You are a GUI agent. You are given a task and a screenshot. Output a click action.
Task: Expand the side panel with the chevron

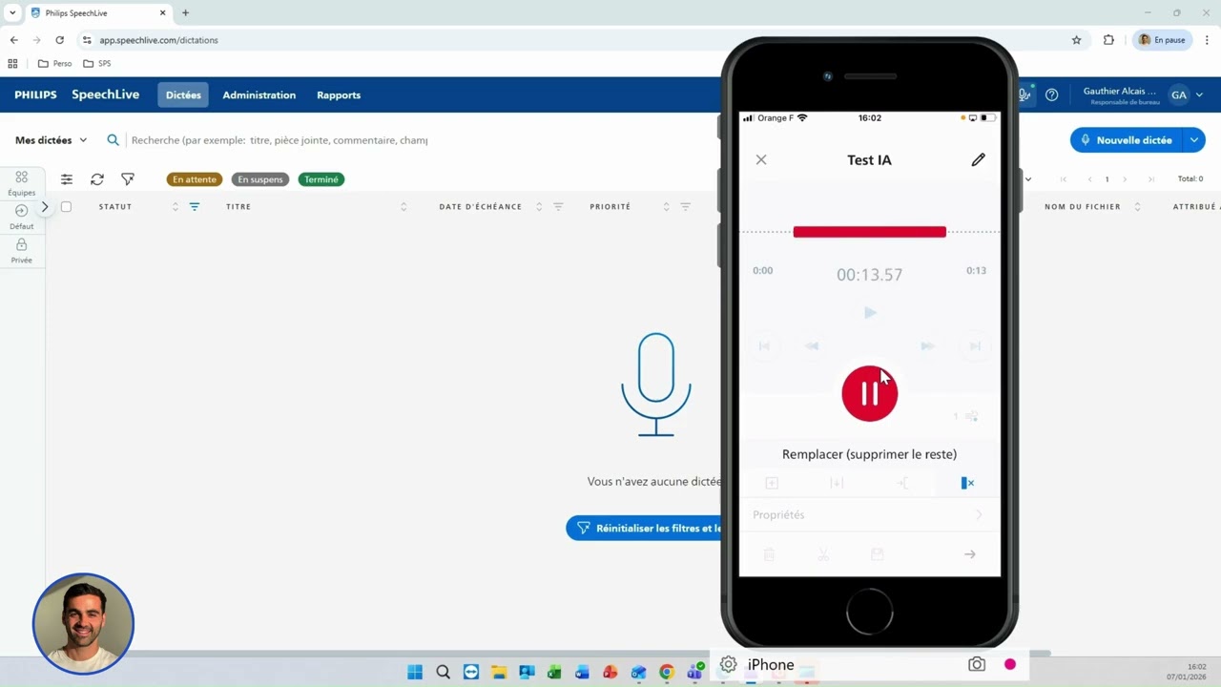point(44,206)
